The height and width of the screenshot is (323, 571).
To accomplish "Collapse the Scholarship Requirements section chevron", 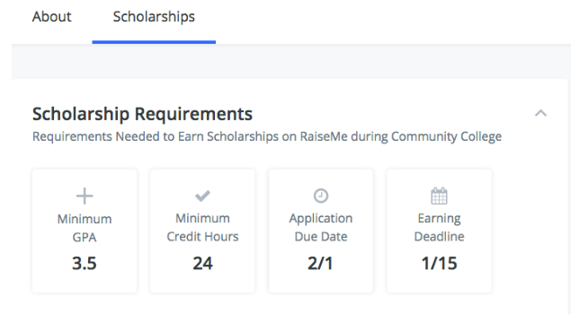I will pos(540,113).
